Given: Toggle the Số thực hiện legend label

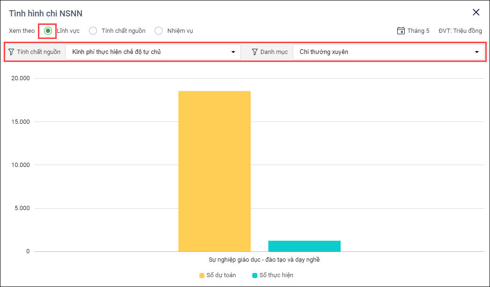Looking at the screenshot, I should coord(276,275).
